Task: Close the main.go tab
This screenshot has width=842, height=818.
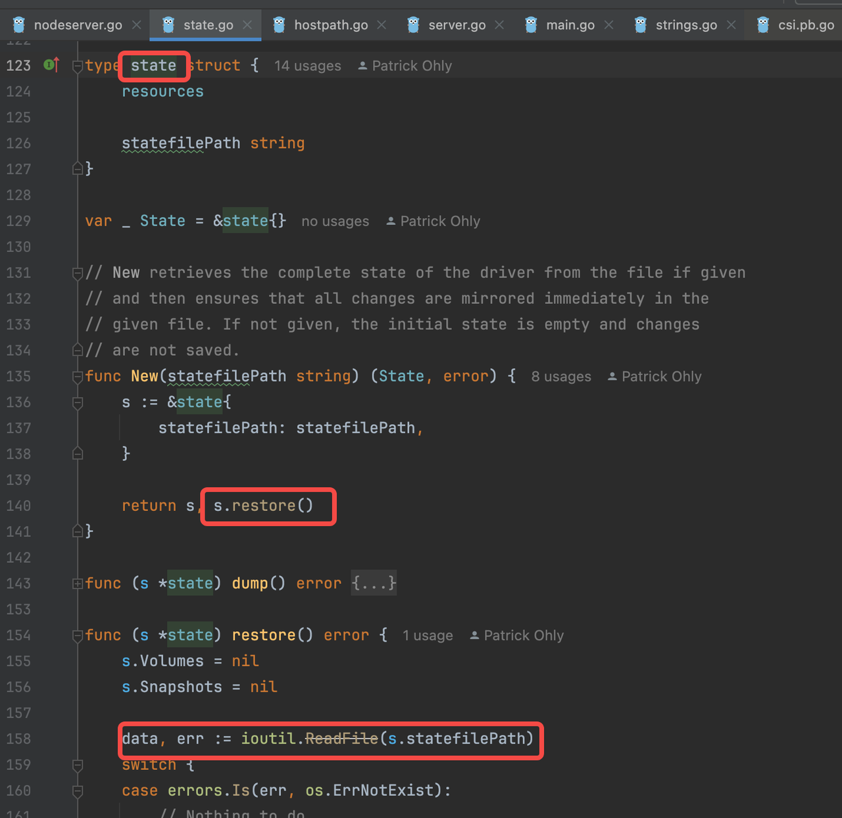Action: point(609,25)
